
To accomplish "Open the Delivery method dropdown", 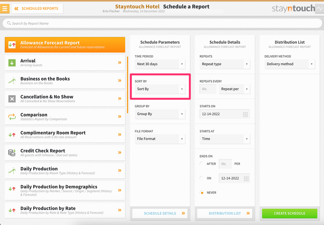I will click(x=290, y=64).
